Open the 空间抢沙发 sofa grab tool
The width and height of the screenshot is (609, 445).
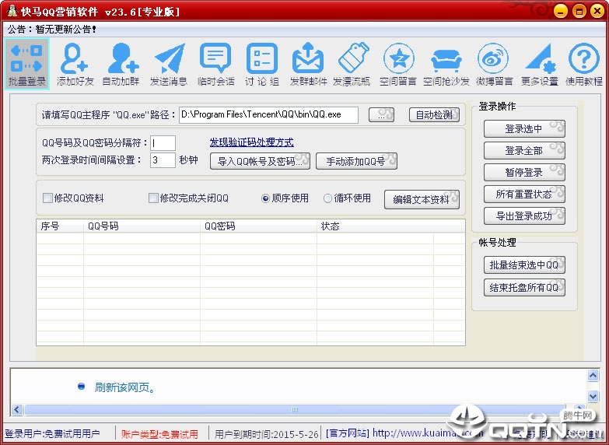pyautogui.click(x=446, y=64)
